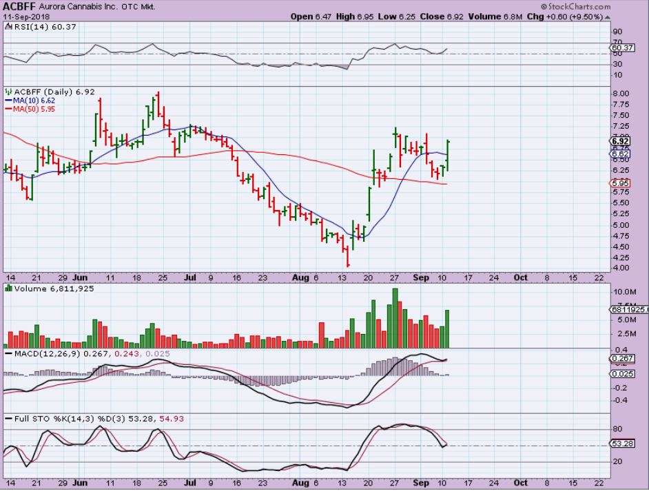
Task: Click the ACBFF candlestick legend icon
Action: coord(7,91)
